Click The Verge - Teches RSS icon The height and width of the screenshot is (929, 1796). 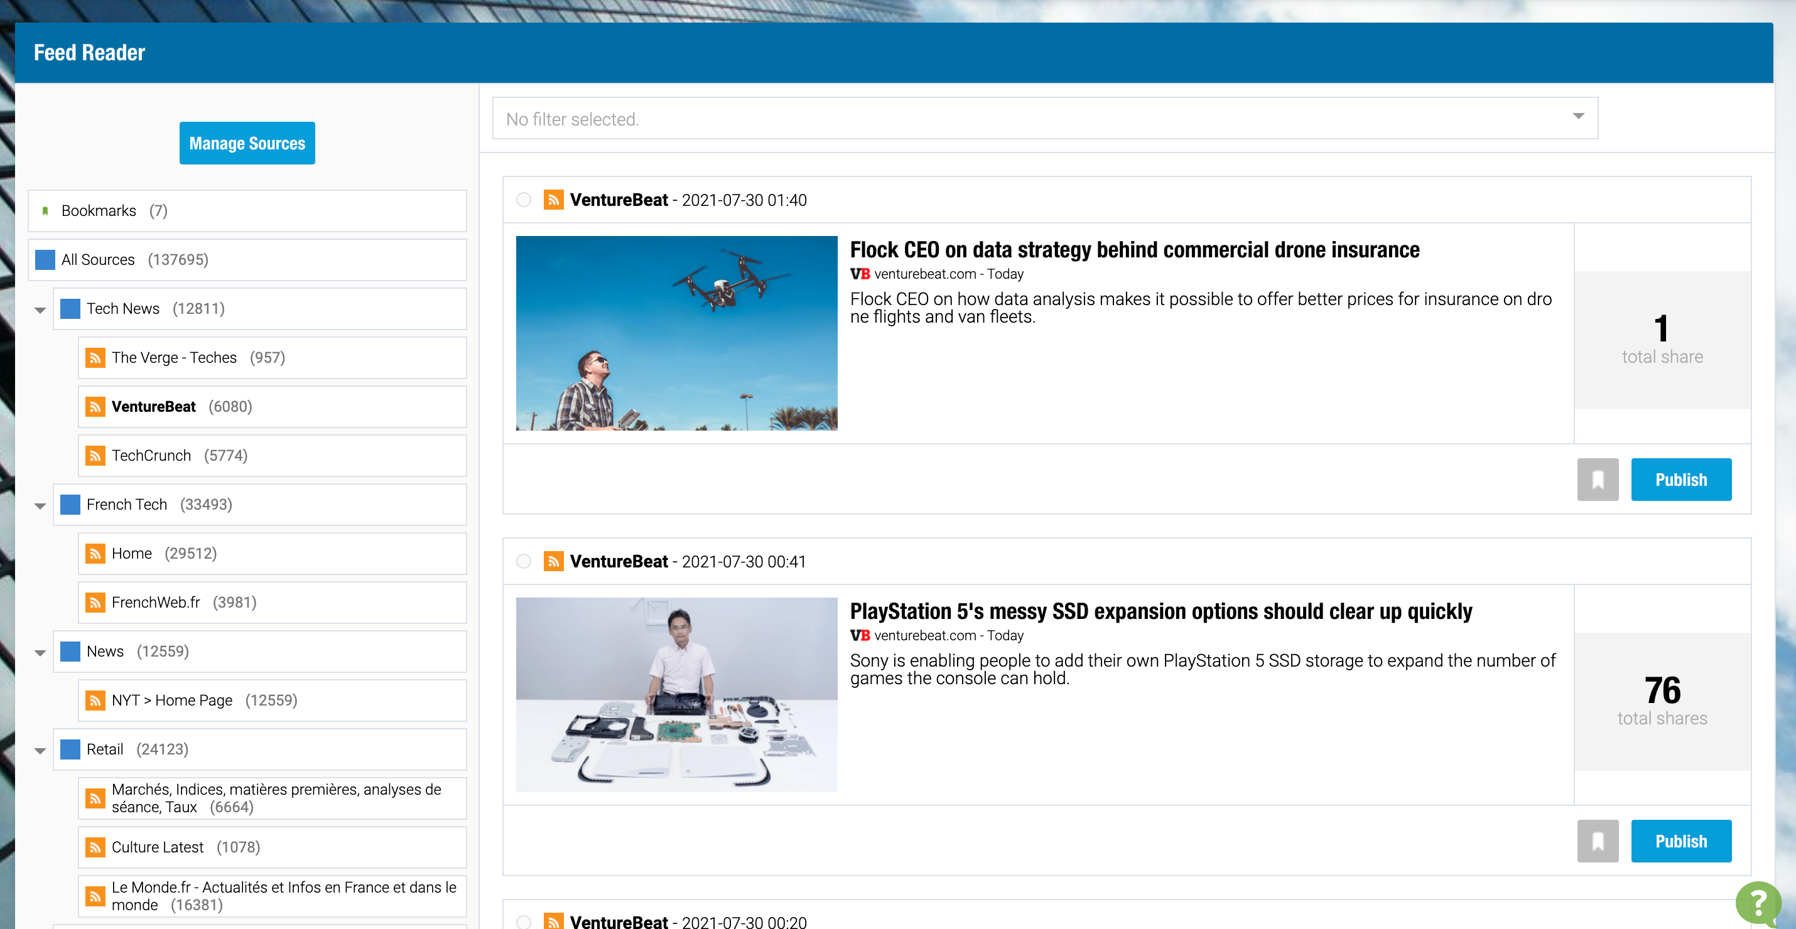pyautogui.click(x=95, y=358)
